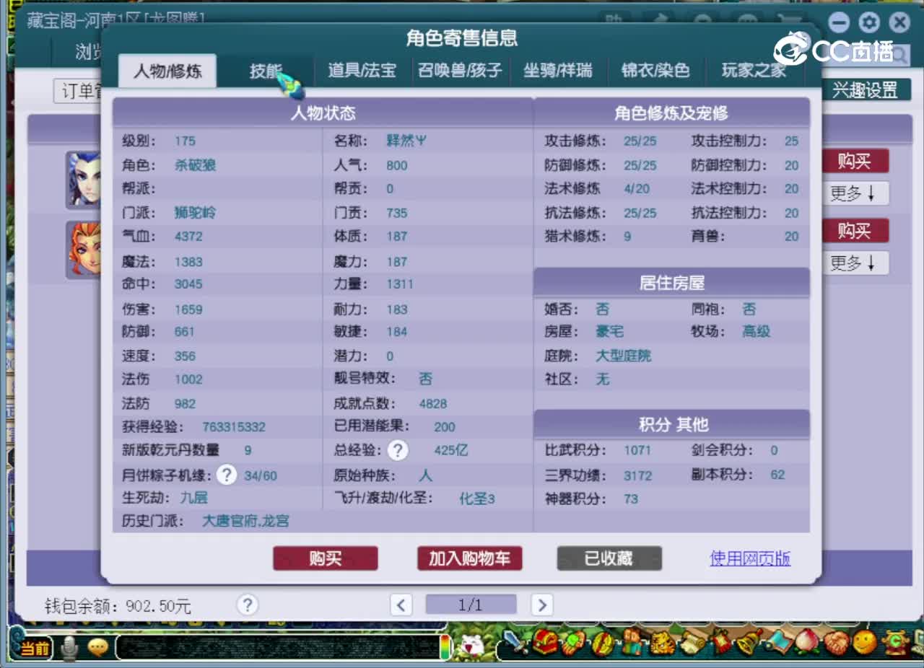This screenshot has height=668, width=924.
Task: Expand the top 更多 options for the first character
Action: 856,193
